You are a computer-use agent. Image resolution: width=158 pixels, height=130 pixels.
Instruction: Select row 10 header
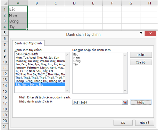tap(5, 62)
